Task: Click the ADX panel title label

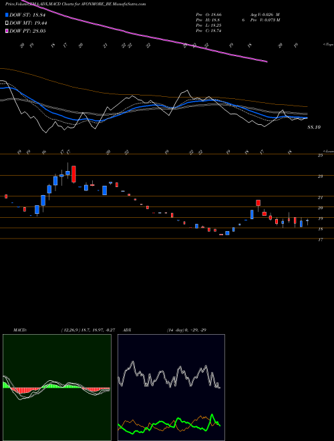Action: coord(127,330)
